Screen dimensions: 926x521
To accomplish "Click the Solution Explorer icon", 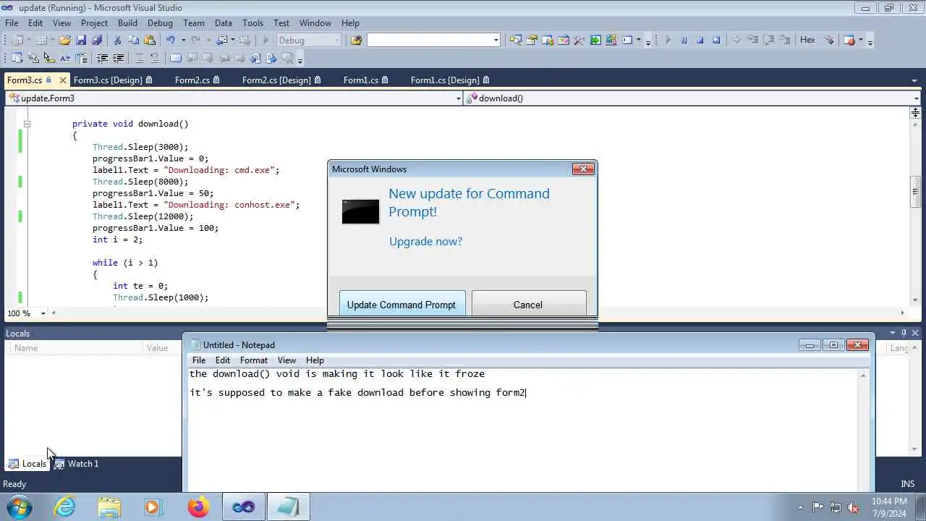I will click(516, 41).
